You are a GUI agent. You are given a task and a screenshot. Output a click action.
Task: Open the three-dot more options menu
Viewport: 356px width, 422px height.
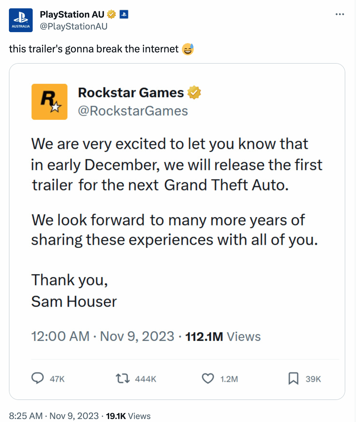[340, 14]
